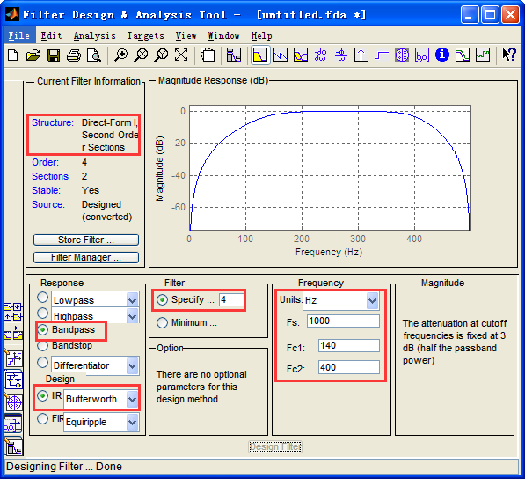525x479 pixels.
Task: Create a new filter session icon
Action: click(x=12, y=55)
